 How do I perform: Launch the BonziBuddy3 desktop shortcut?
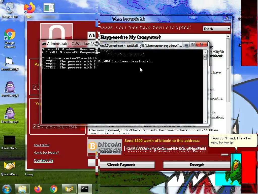(10, 89)
